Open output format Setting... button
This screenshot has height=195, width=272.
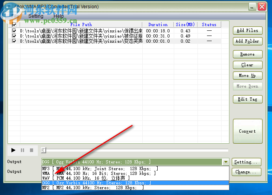tap(246, 162)
